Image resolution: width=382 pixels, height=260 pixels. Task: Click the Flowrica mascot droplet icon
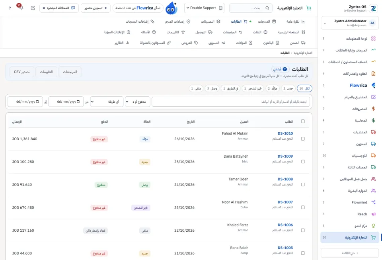click(x=171, y=8)
